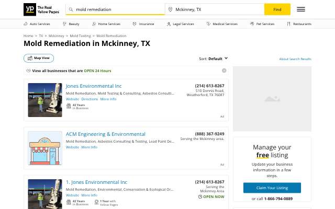Open the Sort Default dropdown
The width and height of the screenshot is (335, 209).
pos(213,59)
